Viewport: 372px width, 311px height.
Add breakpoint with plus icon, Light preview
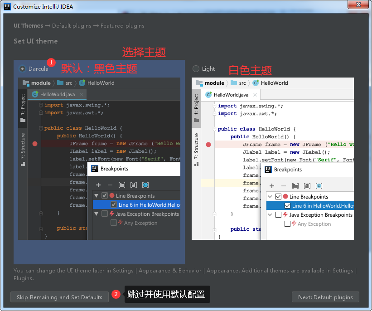tap(272, 186)
